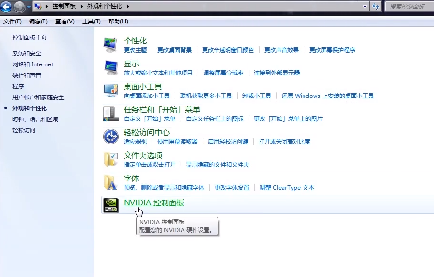This screenshot has height=277, width=434.
Task: Click 卸载小工具 link
Action: point(257,96)
